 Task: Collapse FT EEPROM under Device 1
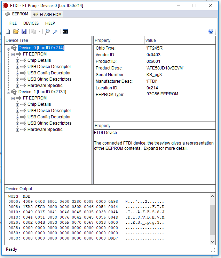(13, 98)
